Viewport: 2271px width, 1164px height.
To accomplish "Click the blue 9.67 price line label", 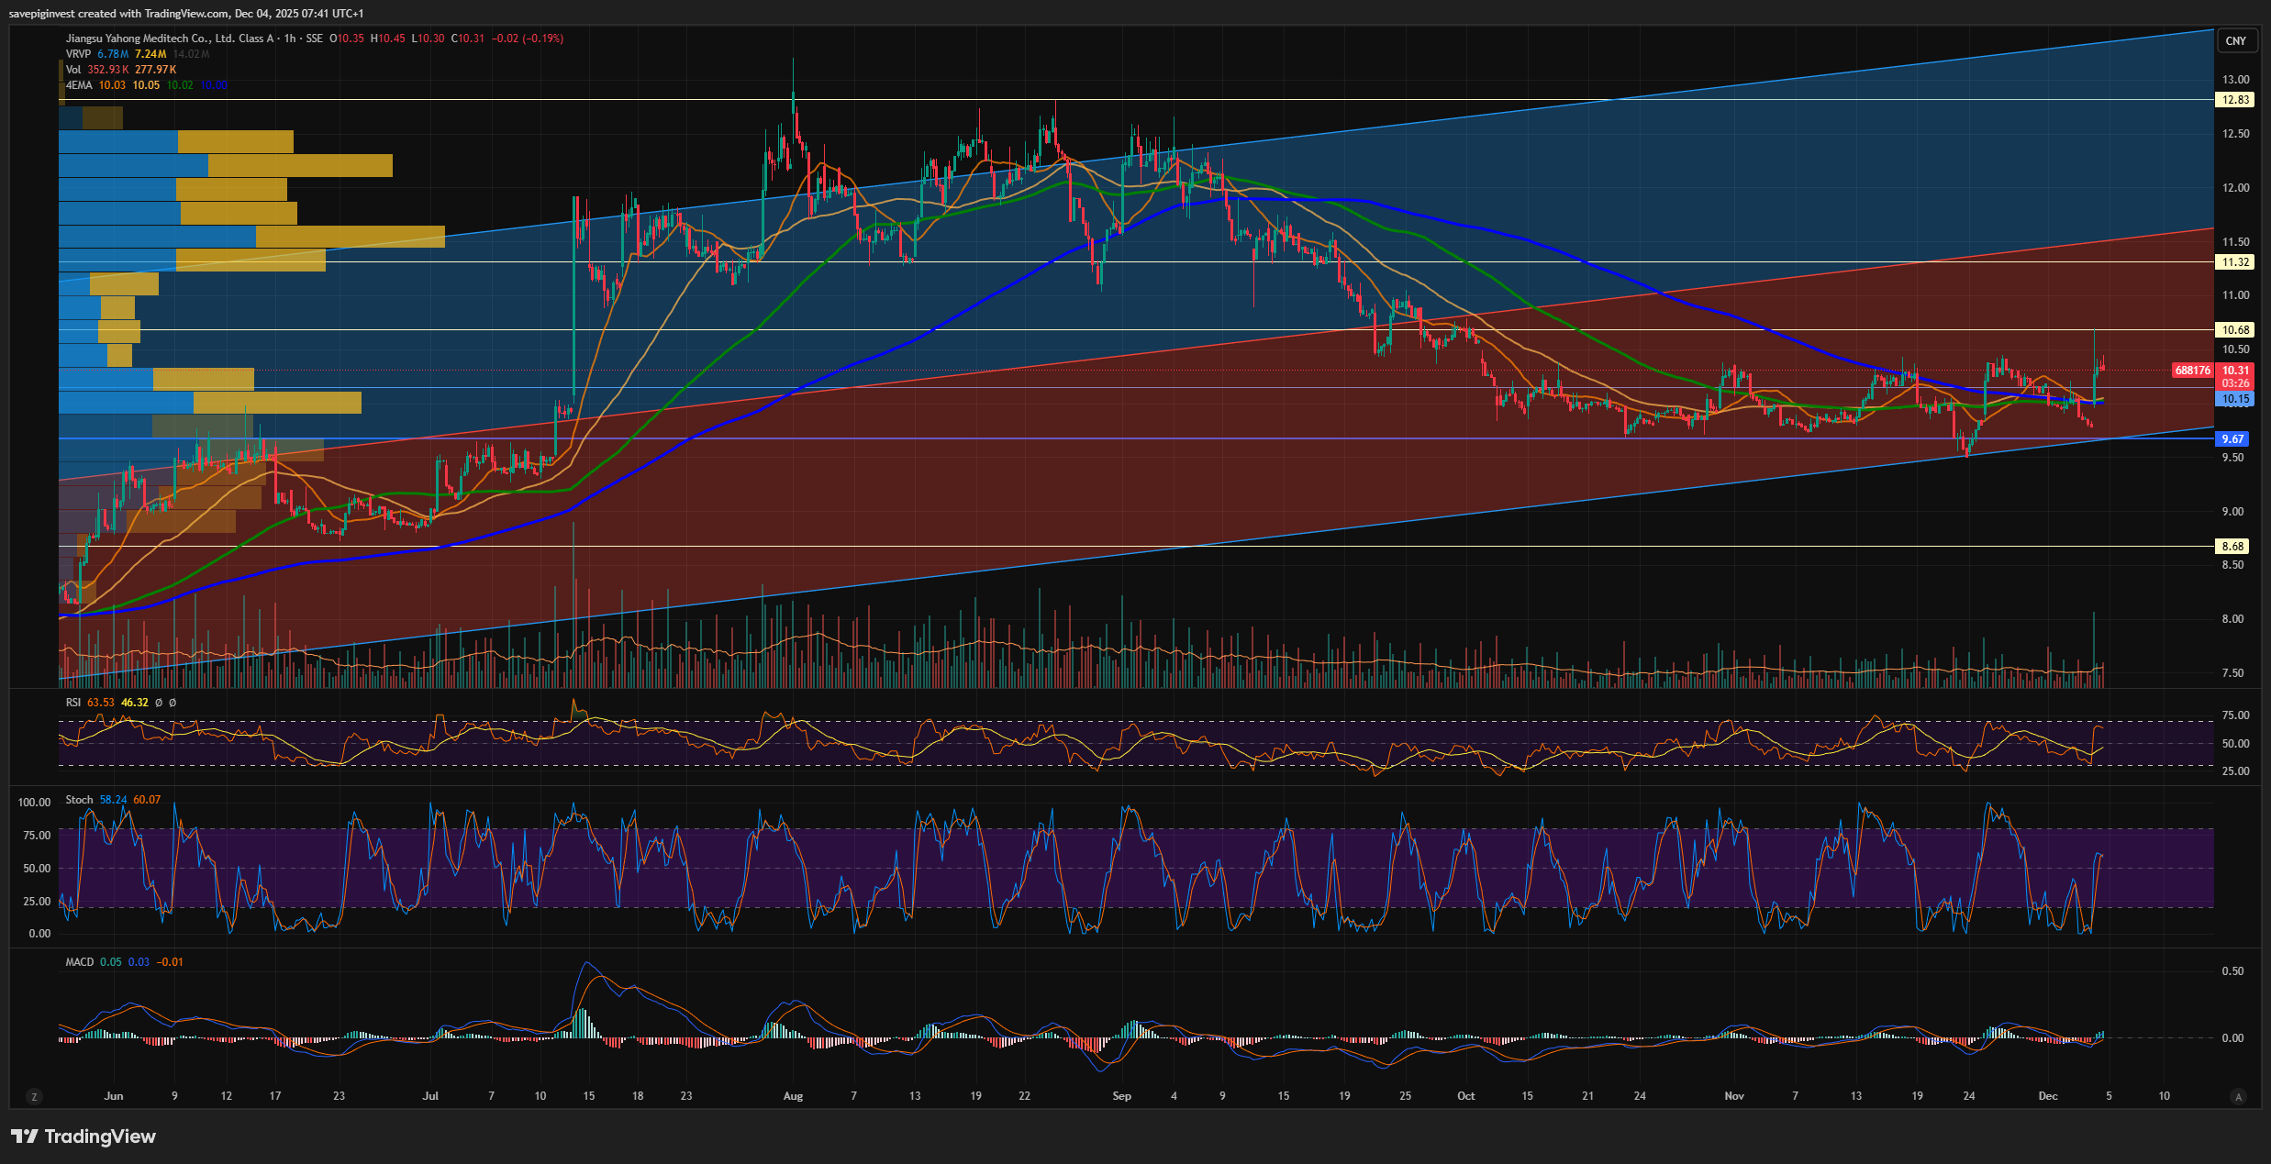I will pyautogui.click(x=2232, y=439).
